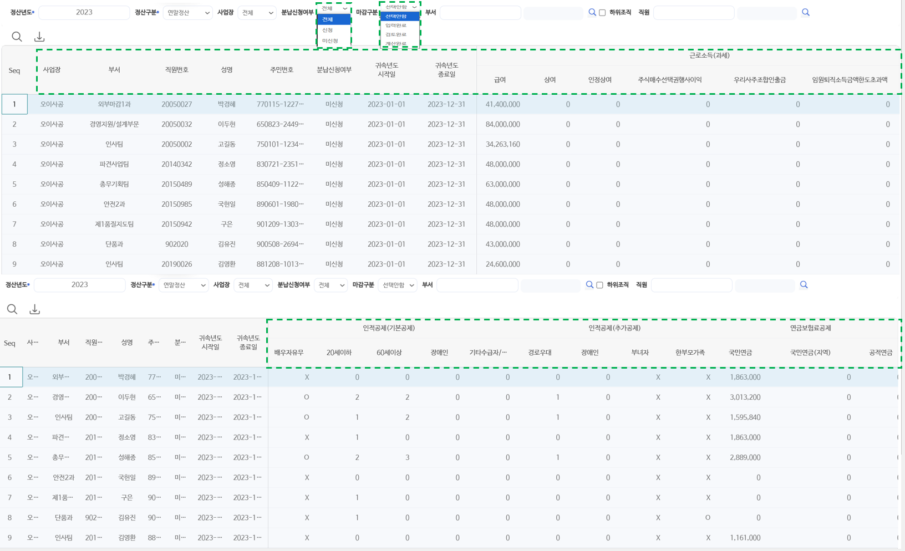The height and width of the screenshot is (551, 905).
Task: Click the magnifier toolbar icon above the upper table
Action: point(17,37)
